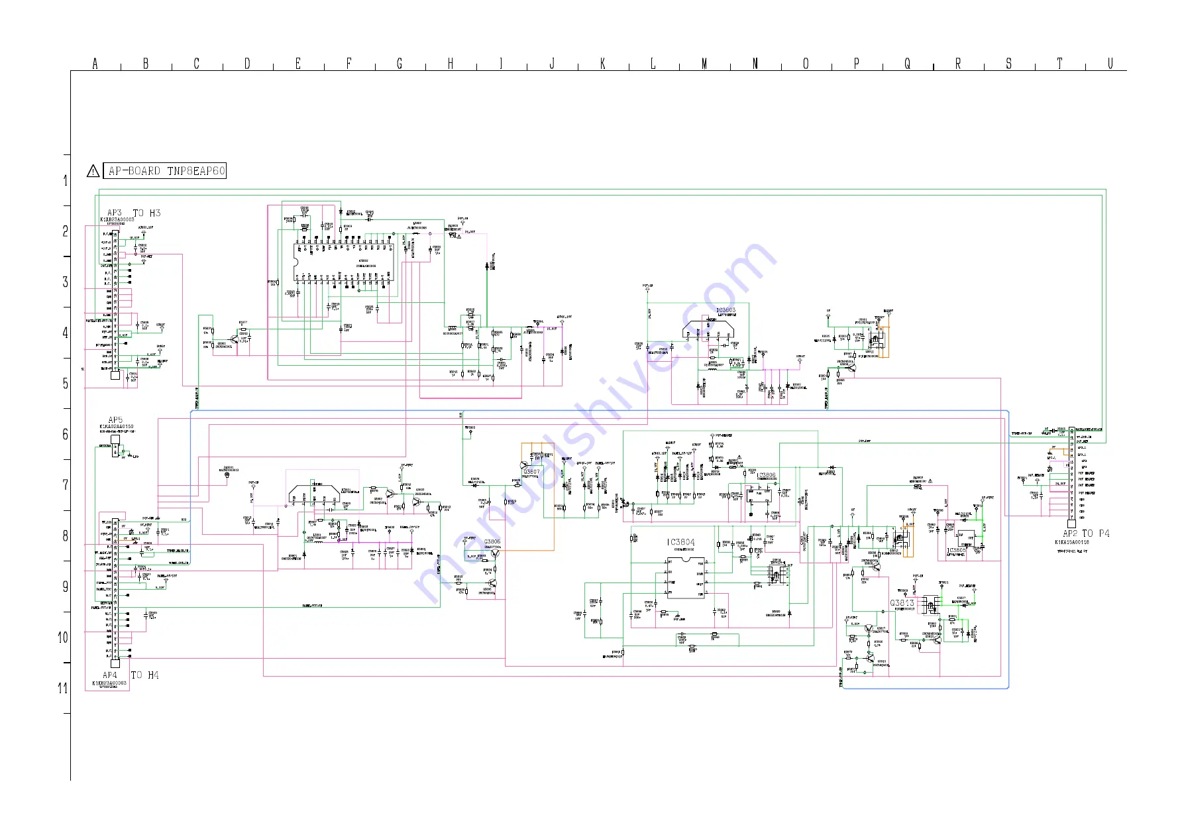Click row number 9 in the left ruler

pyautogui.click(x=65, y=586)
